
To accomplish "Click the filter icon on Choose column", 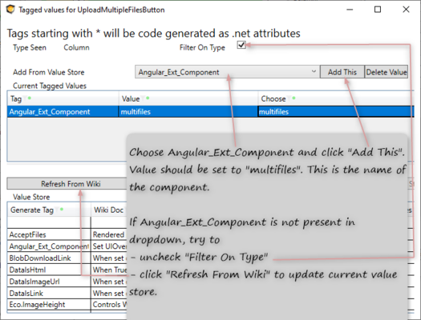I will click(289, 98).
